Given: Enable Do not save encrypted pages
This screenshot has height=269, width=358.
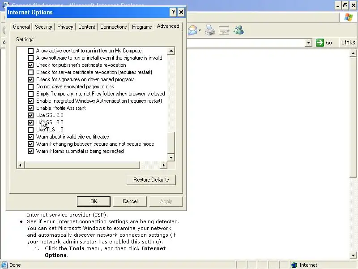Looking at the screenshot, I should 30,87.
